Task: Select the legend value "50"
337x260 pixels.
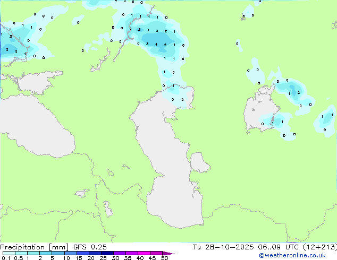Action: 164,258
